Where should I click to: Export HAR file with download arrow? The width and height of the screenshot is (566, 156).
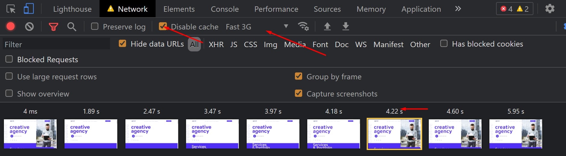point(346,26)
